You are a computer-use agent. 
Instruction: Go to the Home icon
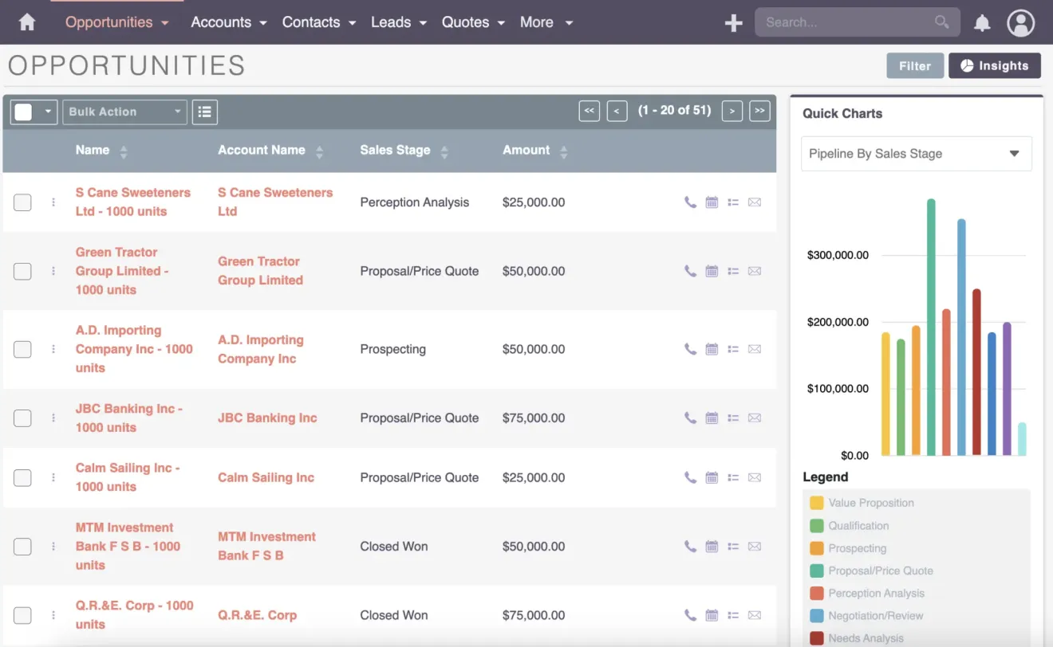point(26,22)
